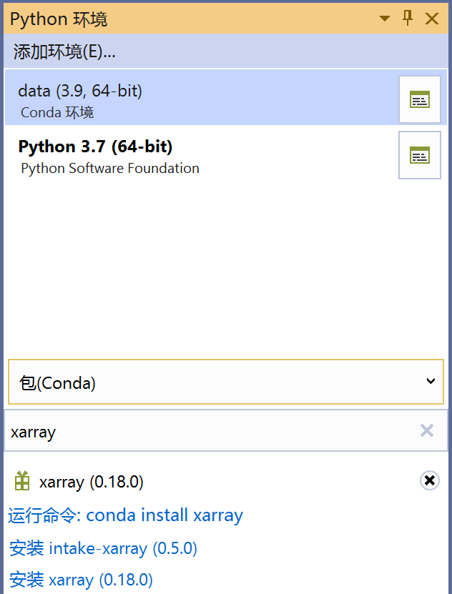Install xarray (0.18.0) via the link
The width and height of the screenshot is (452, 594).
tap(81, 580)
